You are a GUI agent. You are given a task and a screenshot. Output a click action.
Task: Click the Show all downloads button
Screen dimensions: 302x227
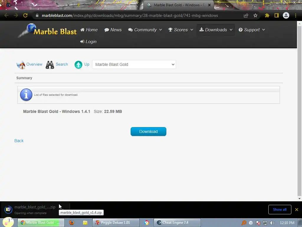pos(280,210)
